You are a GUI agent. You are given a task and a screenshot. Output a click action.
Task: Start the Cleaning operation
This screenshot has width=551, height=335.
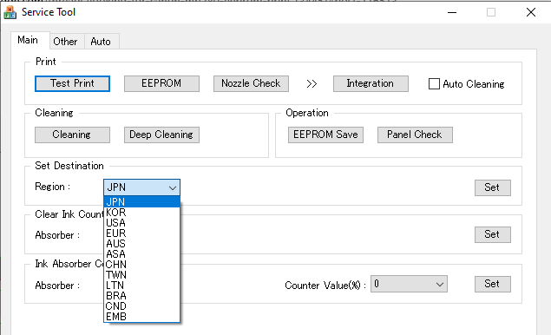click(72, 135)
